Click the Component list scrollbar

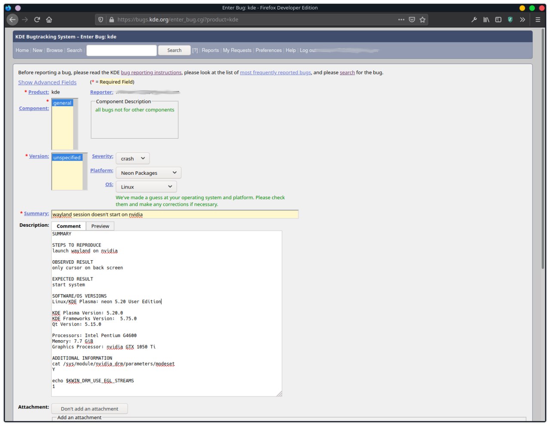pyautogui.click(x=76, y=124)
